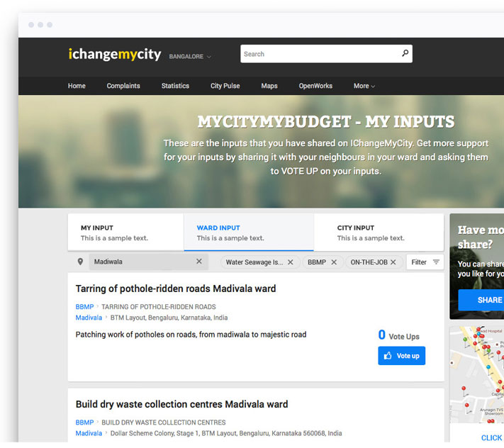Expand the Bangalore city dropdown
This screenshot has height=448, width=504.
[190, 57]
